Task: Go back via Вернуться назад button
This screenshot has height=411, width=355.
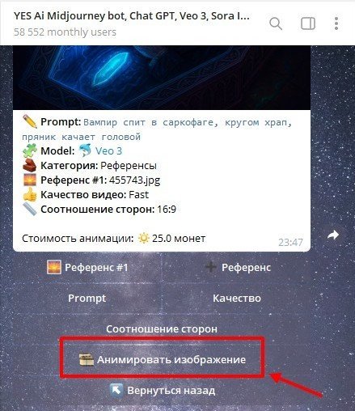Action: pyautogui.click(x=162, y=391)
